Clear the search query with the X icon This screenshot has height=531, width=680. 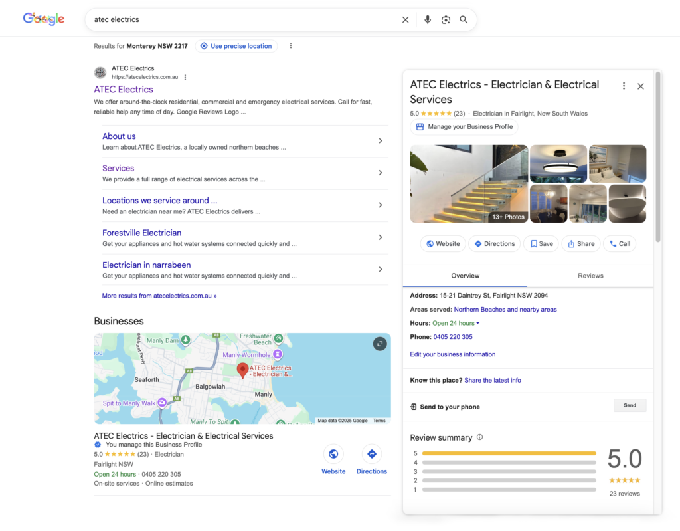(x=405, y=19)
